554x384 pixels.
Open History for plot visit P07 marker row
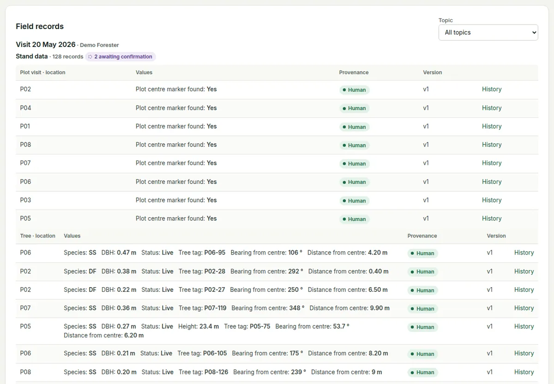pyautogui.click(x=492, y=163)
